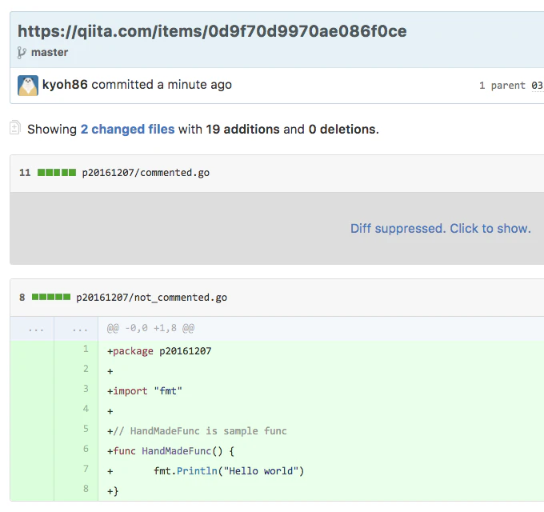Screen dimensions: 544x512
Task: Select line number 7 in not_commented.go
Action: pyautogui.click(x=86, y=469)
